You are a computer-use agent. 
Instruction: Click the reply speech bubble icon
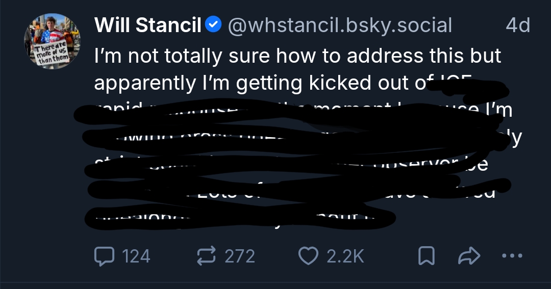tap(105, 256)
